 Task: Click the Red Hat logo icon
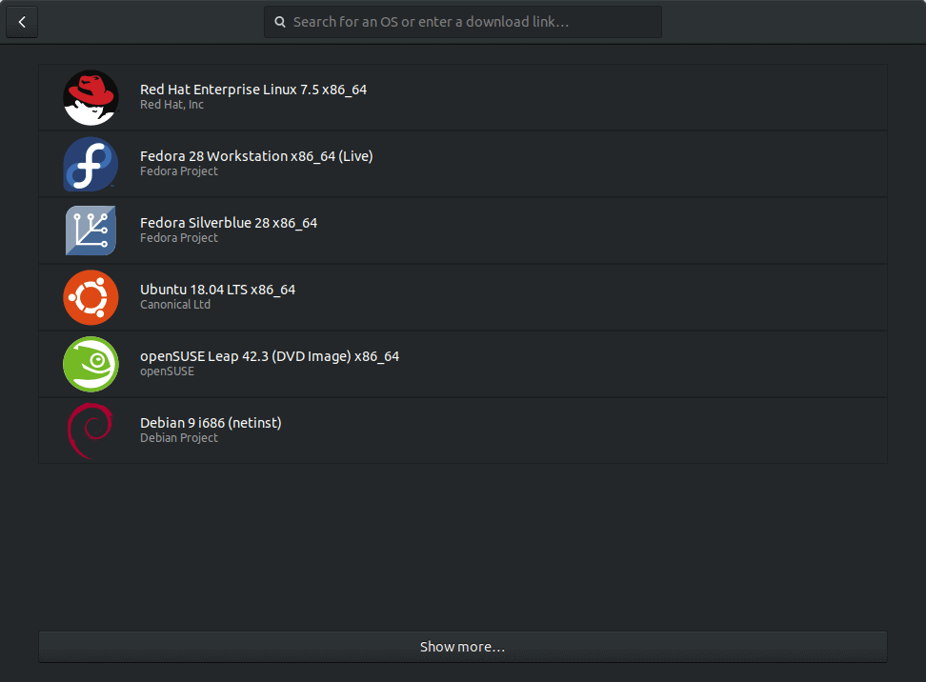pyautogui.click(x=91, y=97)
